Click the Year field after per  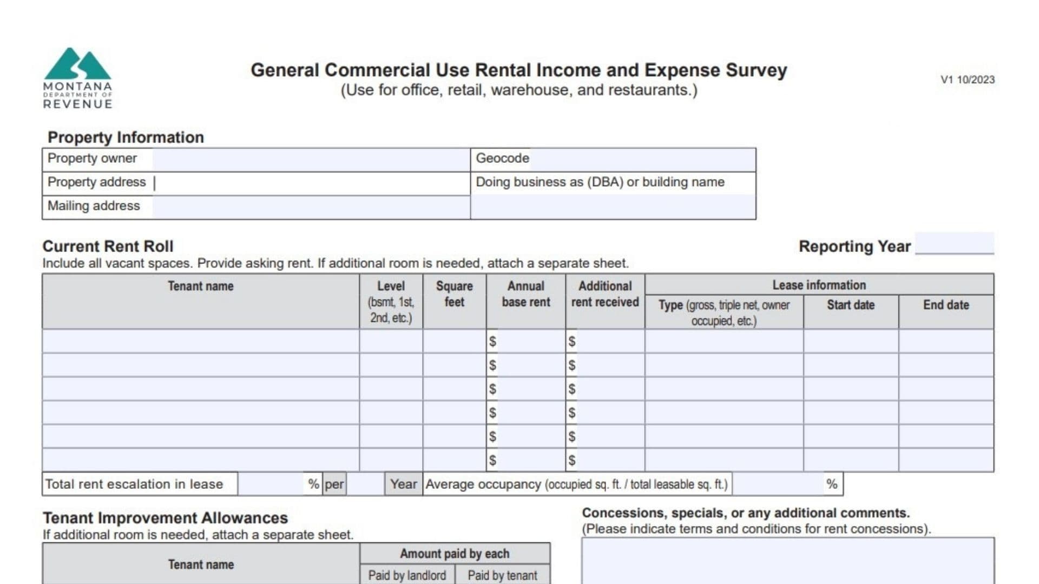(365, 484)
